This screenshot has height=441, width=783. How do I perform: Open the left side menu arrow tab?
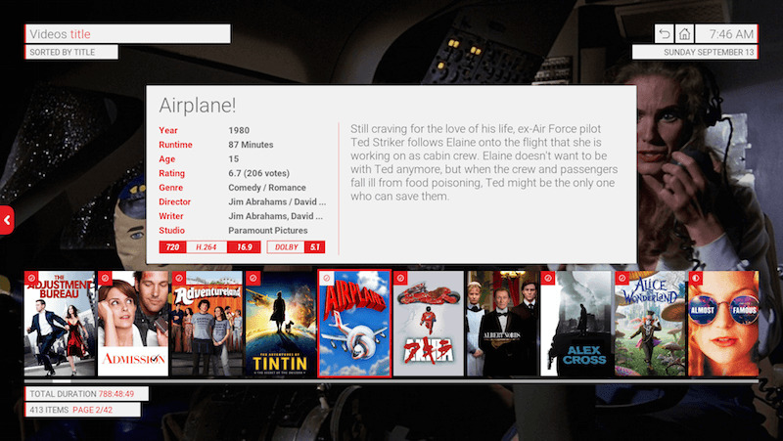pyautogui.click(x=7, y=219)
